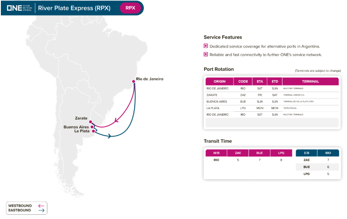Select the Buenos Aires port marker dot

click(92, 127)
